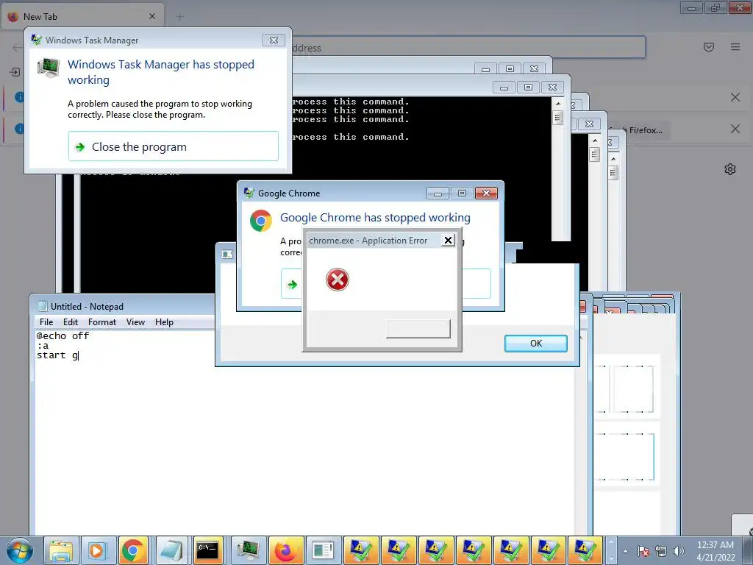The image size is (753, 565).
Task: Show hidden tray icons arrow
Action: (625, 552)
